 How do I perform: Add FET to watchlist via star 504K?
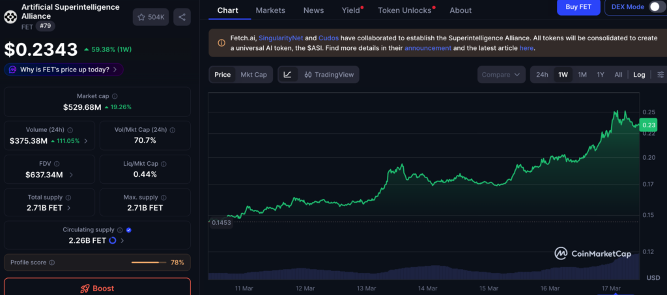pos(151,17)
